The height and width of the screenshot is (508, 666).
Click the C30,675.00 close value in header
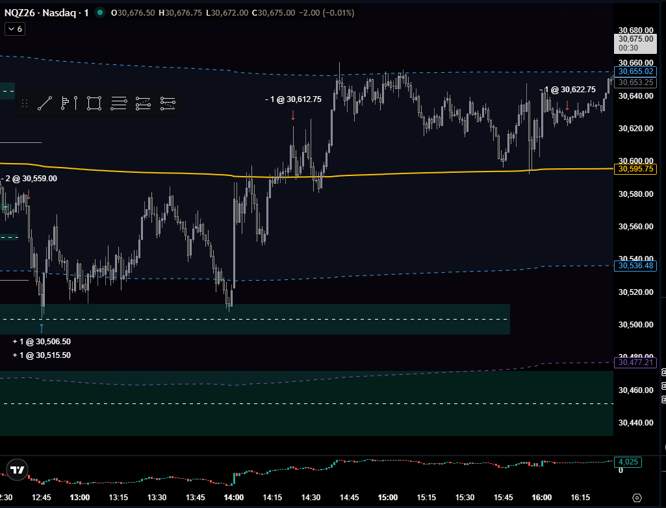pos(274,13)
